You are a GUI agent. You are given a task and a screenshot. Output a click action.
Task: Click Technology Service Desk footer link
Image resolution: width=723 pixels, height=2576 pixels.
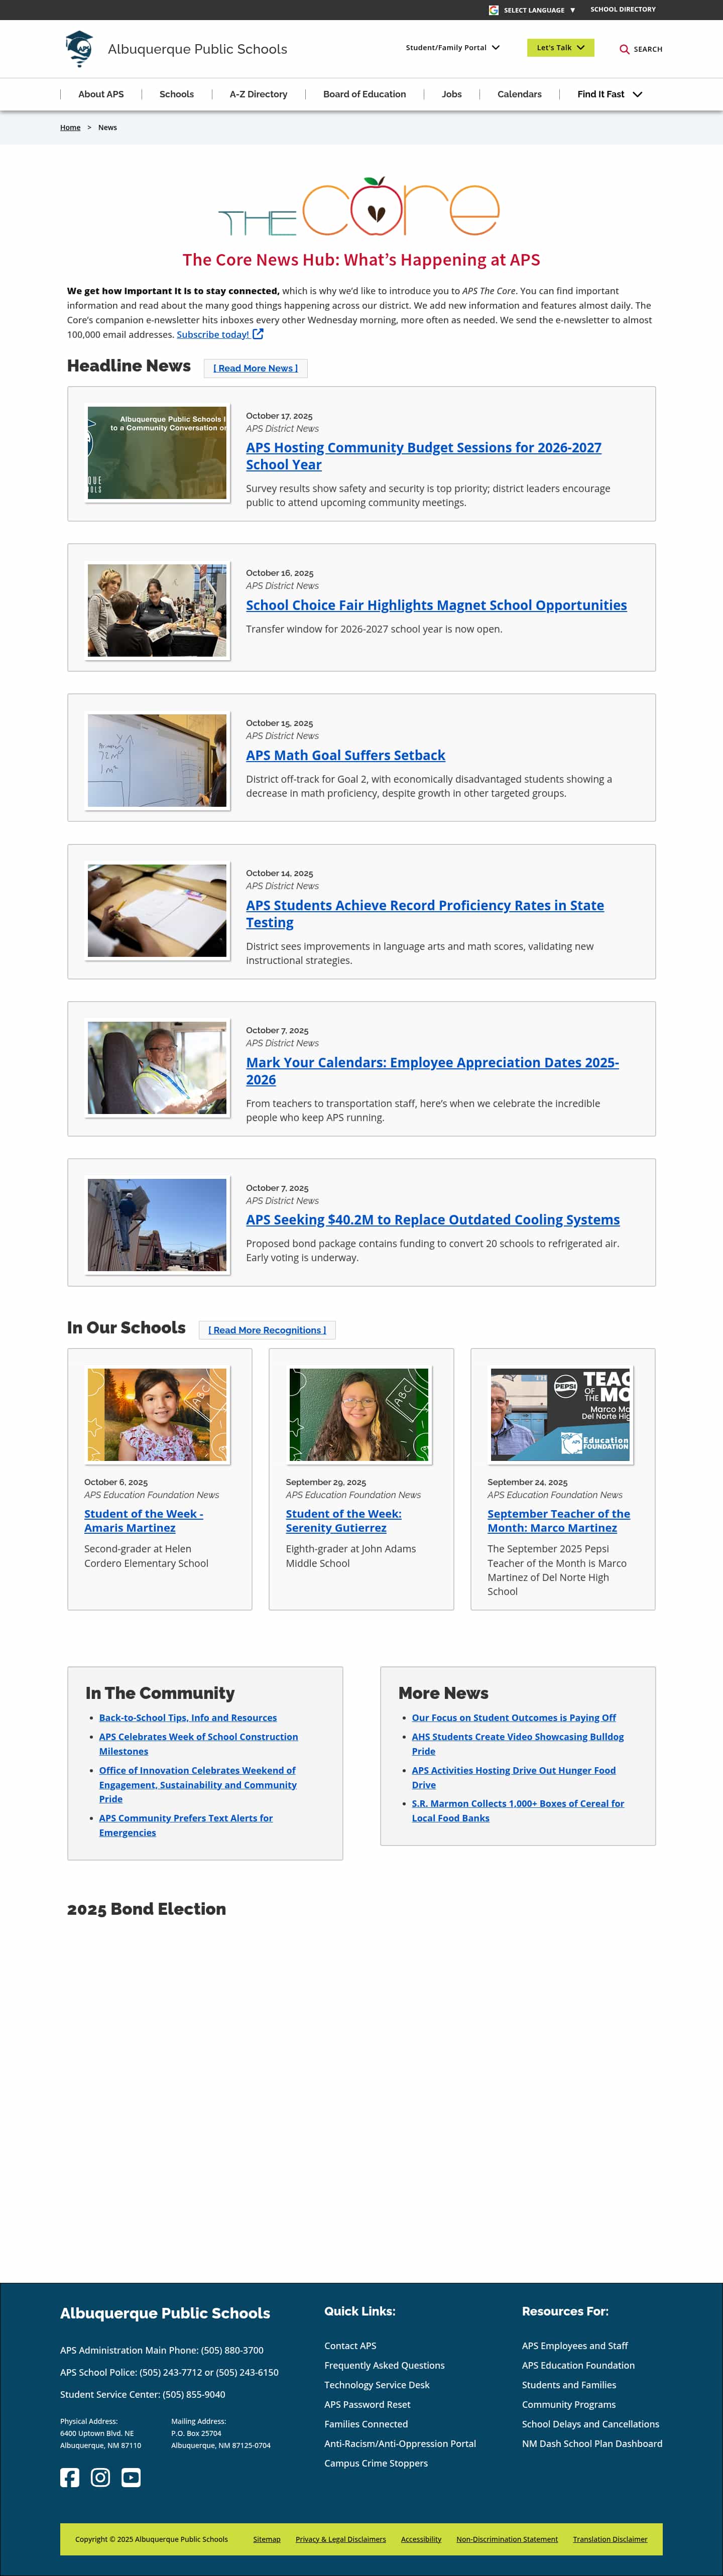coord(377,2385)
